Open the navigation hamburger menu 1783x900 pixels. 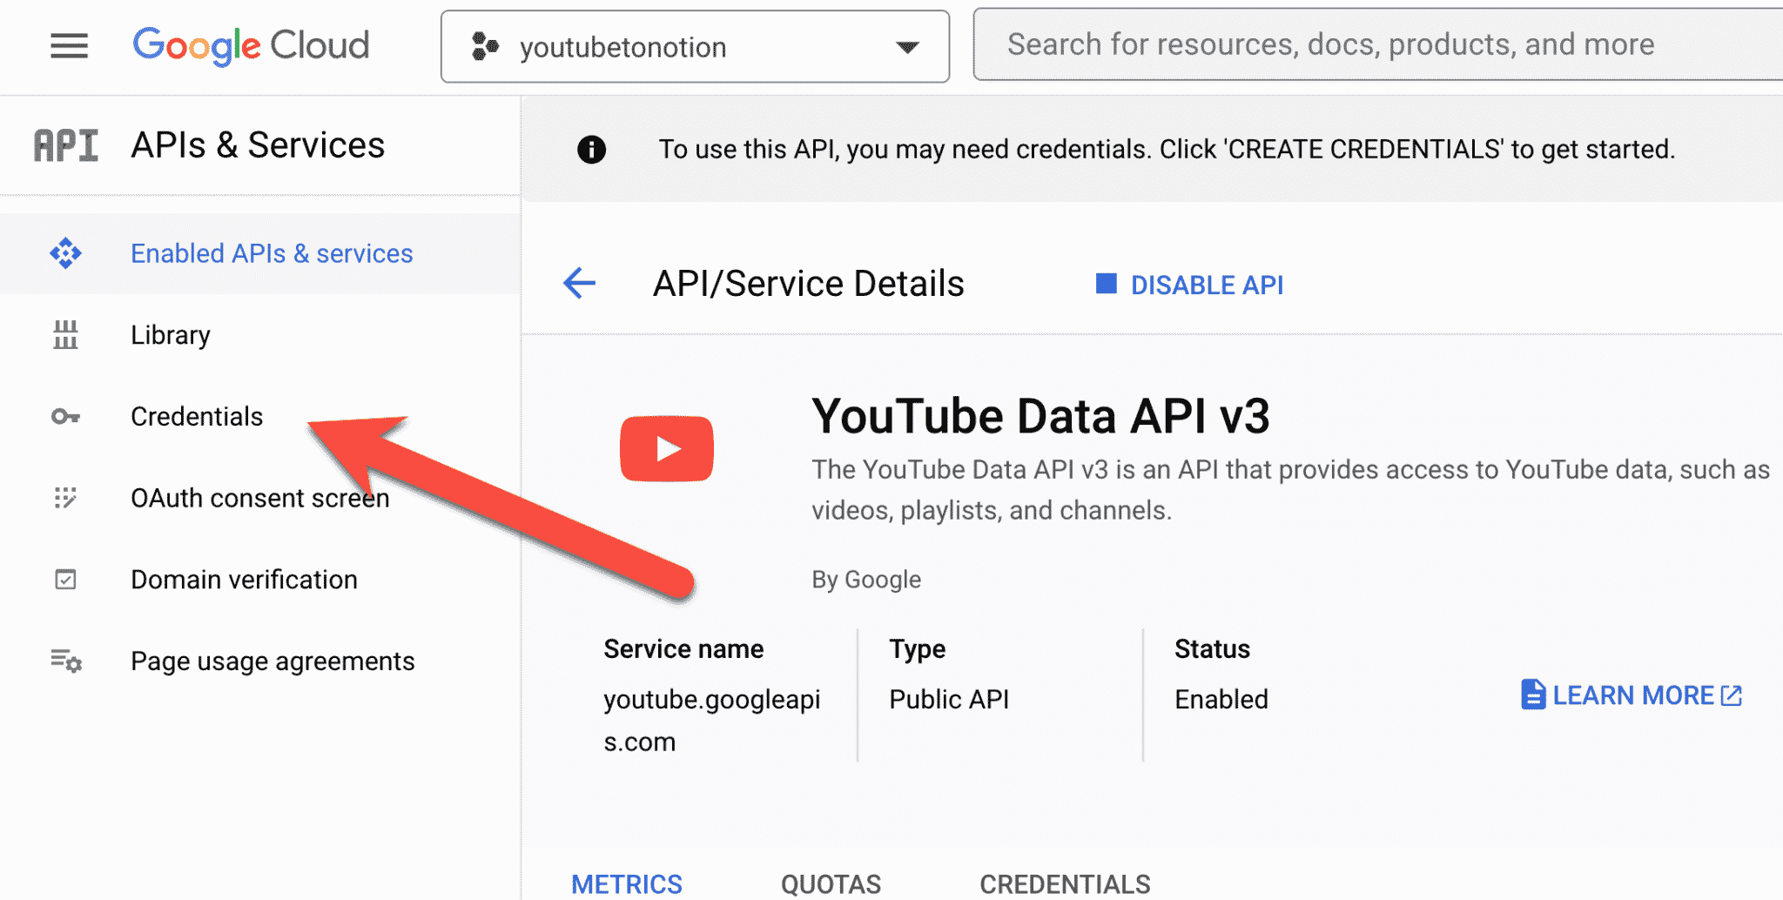69,45
